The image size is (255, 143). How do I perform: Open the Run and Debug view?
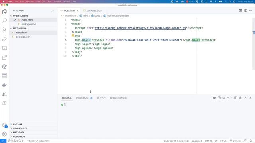4,39
